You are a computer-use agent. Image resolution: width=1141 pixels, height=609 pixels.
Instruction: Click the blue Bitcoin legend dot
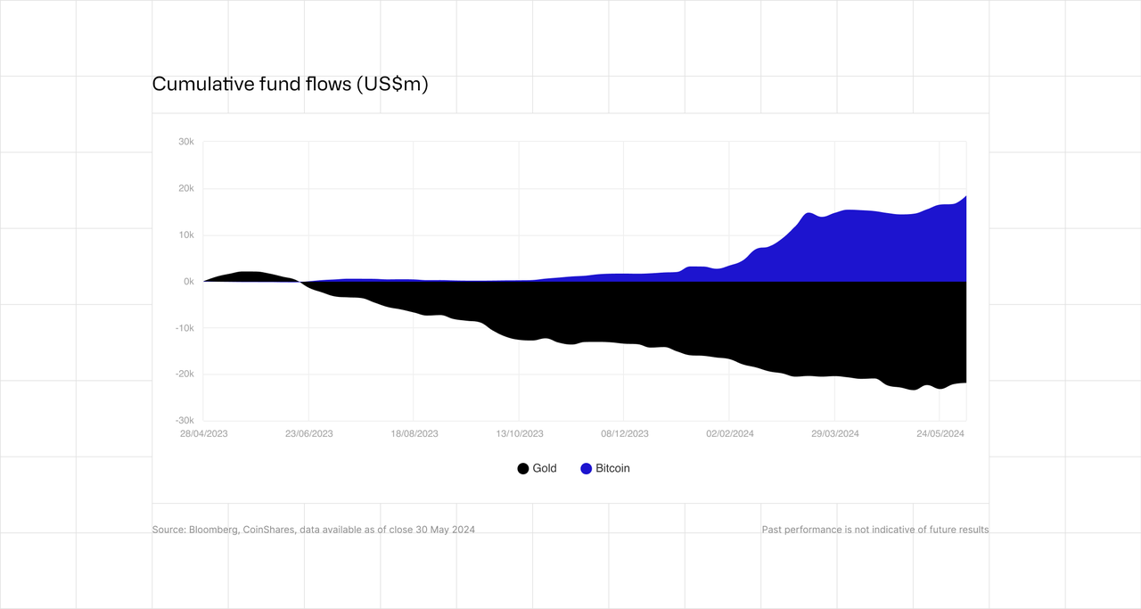(x=587, y=469)
